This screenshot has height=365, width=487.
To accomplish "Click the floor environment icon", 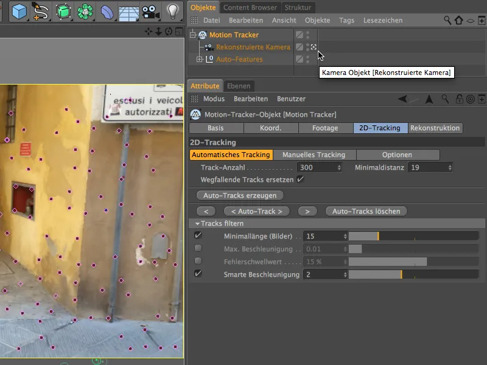I will [128, 11].
